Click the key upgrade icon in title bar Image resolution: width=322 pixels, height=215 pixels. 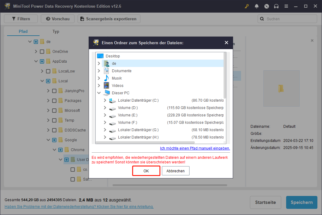pyautogui.click(x=247, y=6)
